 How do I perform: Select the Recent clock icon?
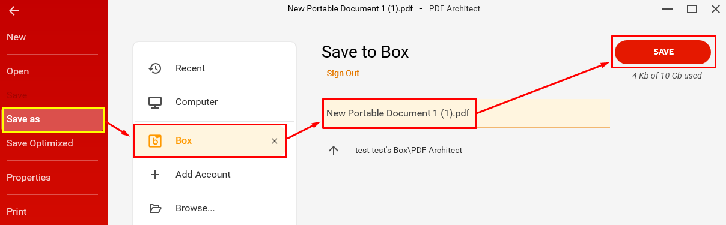[x=155, y=68]
